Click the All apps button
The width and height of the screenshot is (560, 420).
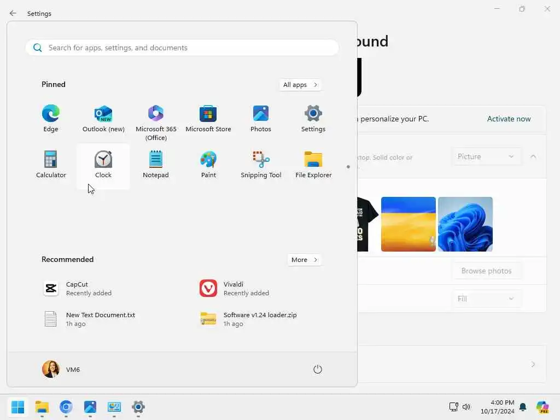300,85
